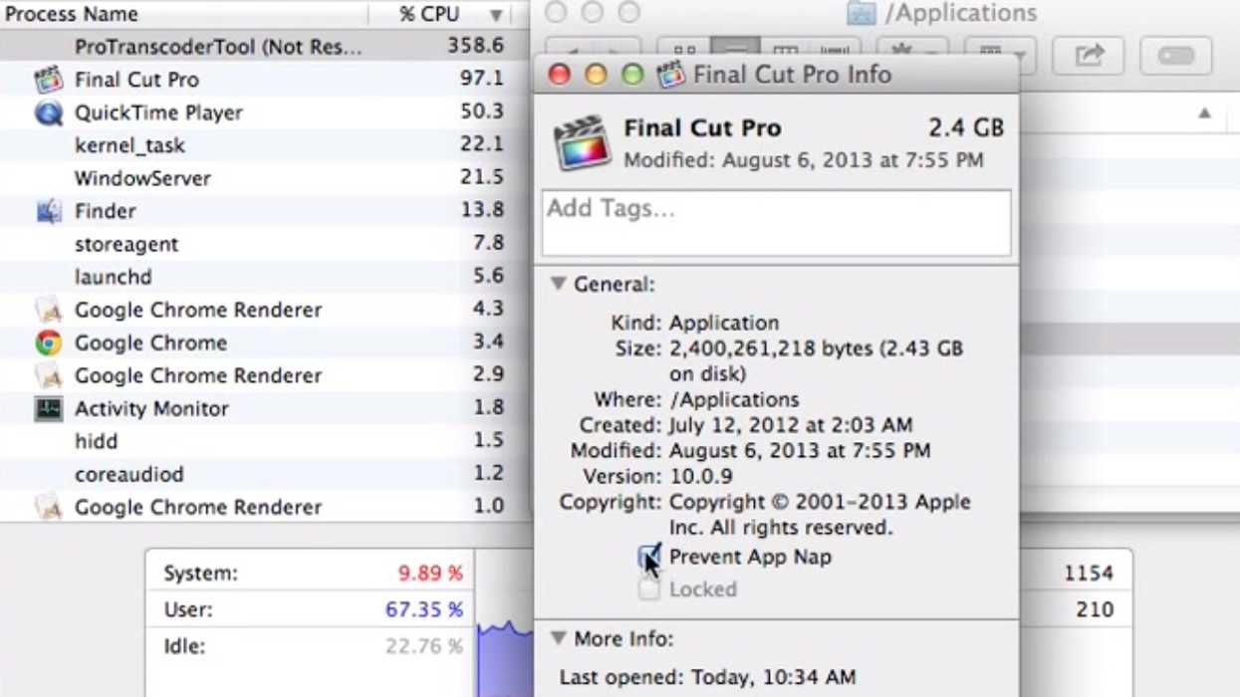Click the dimmed Locked checkbox
Viewport: 1240px width, 697px height.
tap(648, 589)
